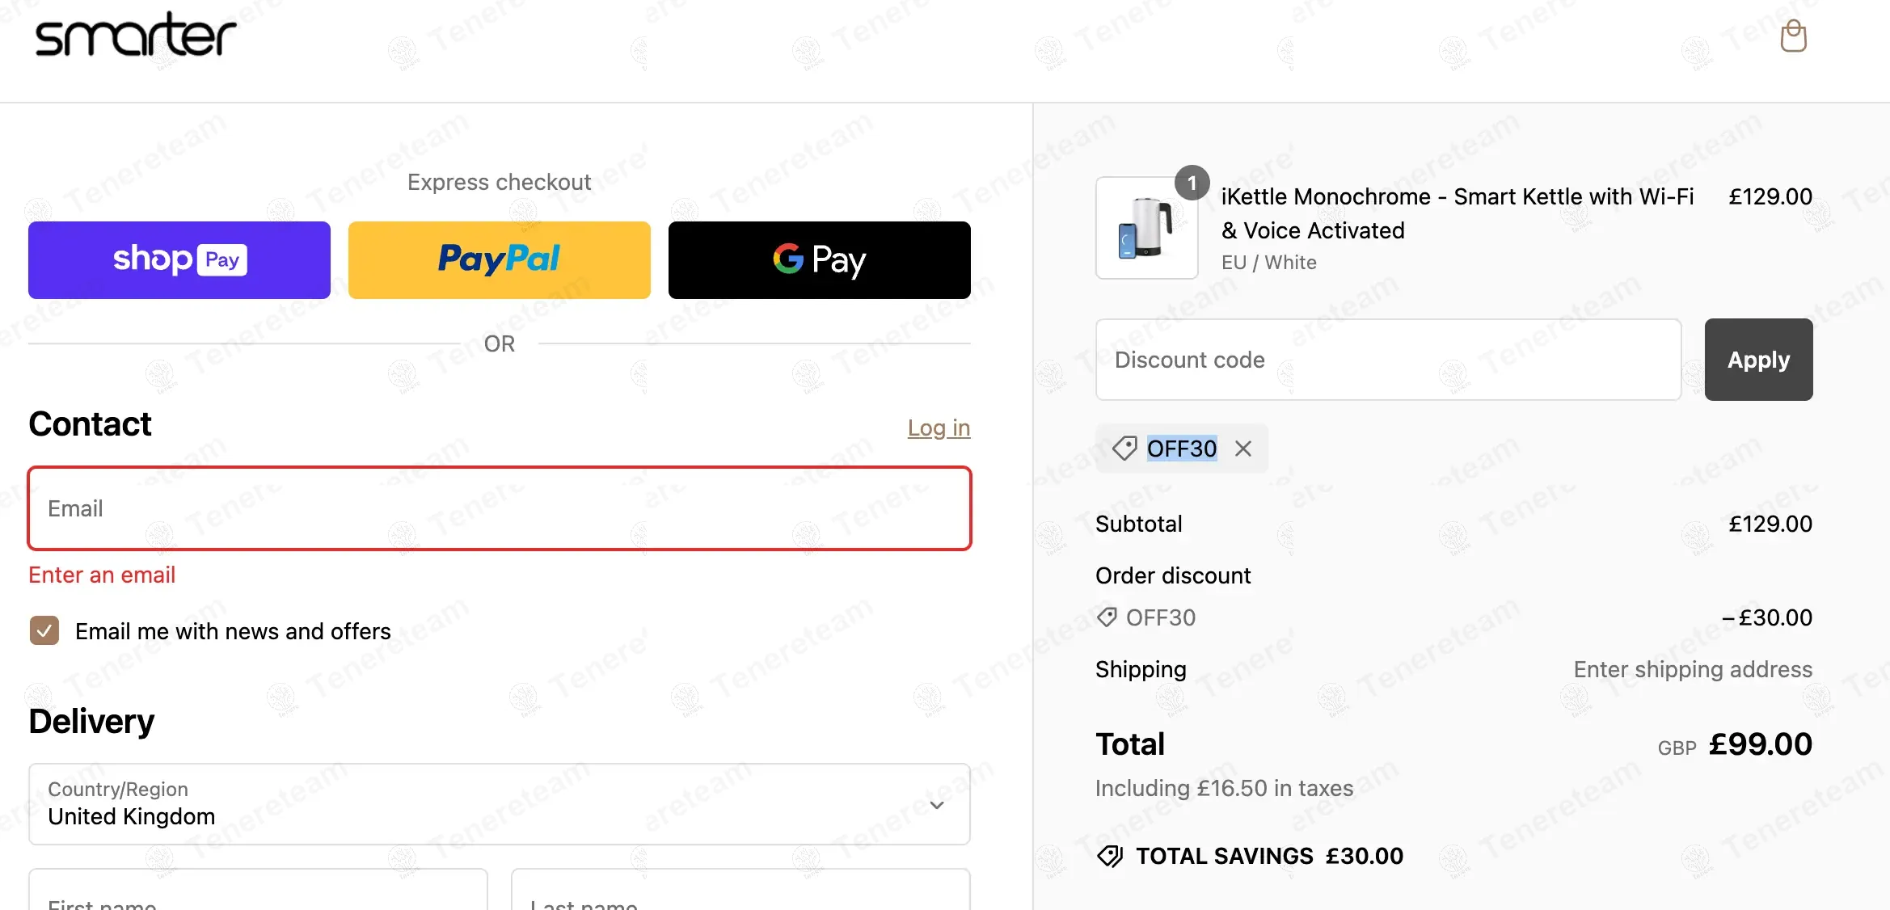Viewport: 1890px width, 910px height.
Task: Open the shopping bag cart icon
Action: tap(1793, 36)
